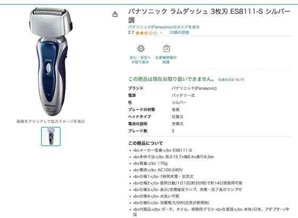Click the 2.7 rating number
This screenshot has width=298, height=218.
click(131, 33)
